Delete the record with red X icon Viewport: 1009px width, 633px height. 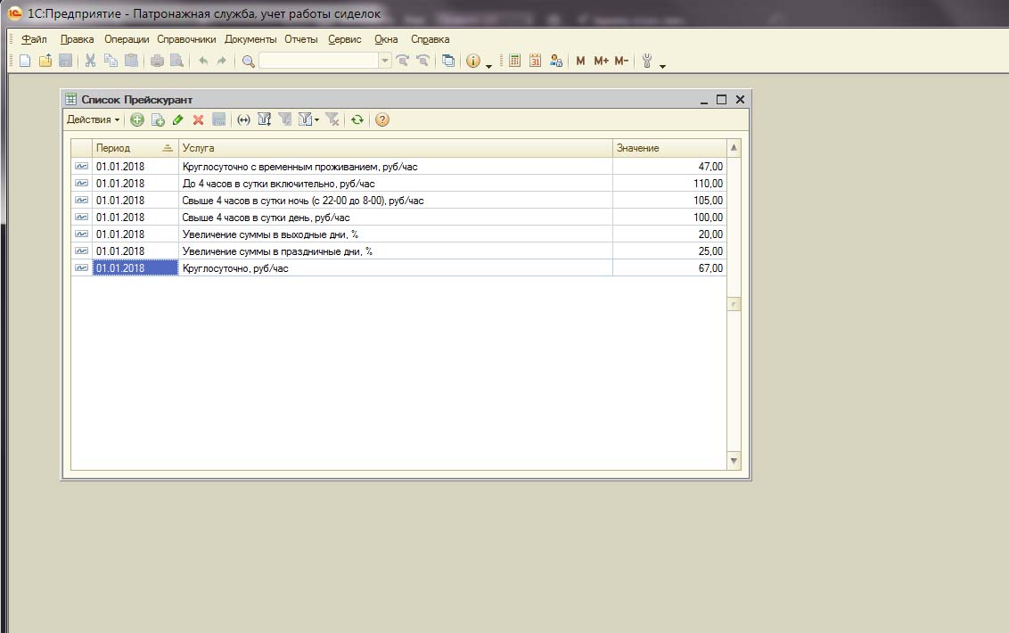[198, 119]
